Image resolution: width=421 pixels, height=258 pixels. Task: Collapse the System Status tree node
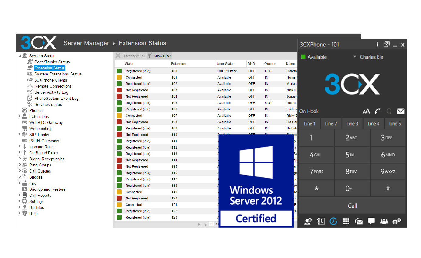(x=20, y=56)
